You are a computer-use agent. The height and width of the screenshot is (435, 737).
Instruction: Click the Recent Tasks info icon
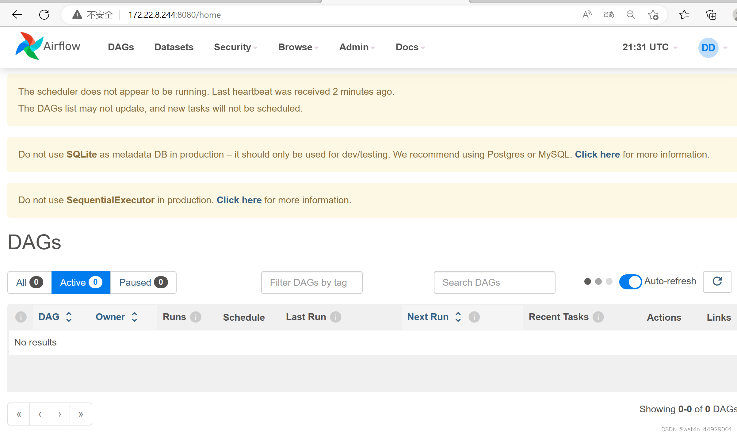598,317
